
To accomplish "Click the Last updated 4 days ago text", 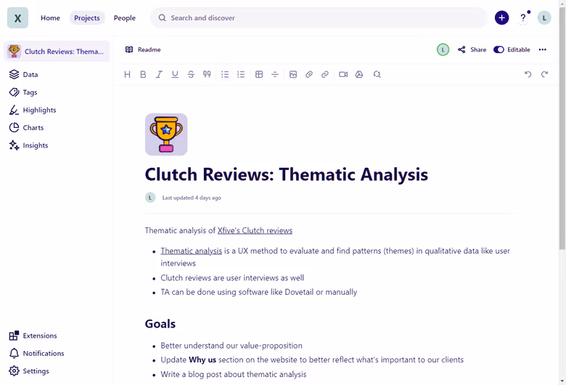I will coord(192,198).
